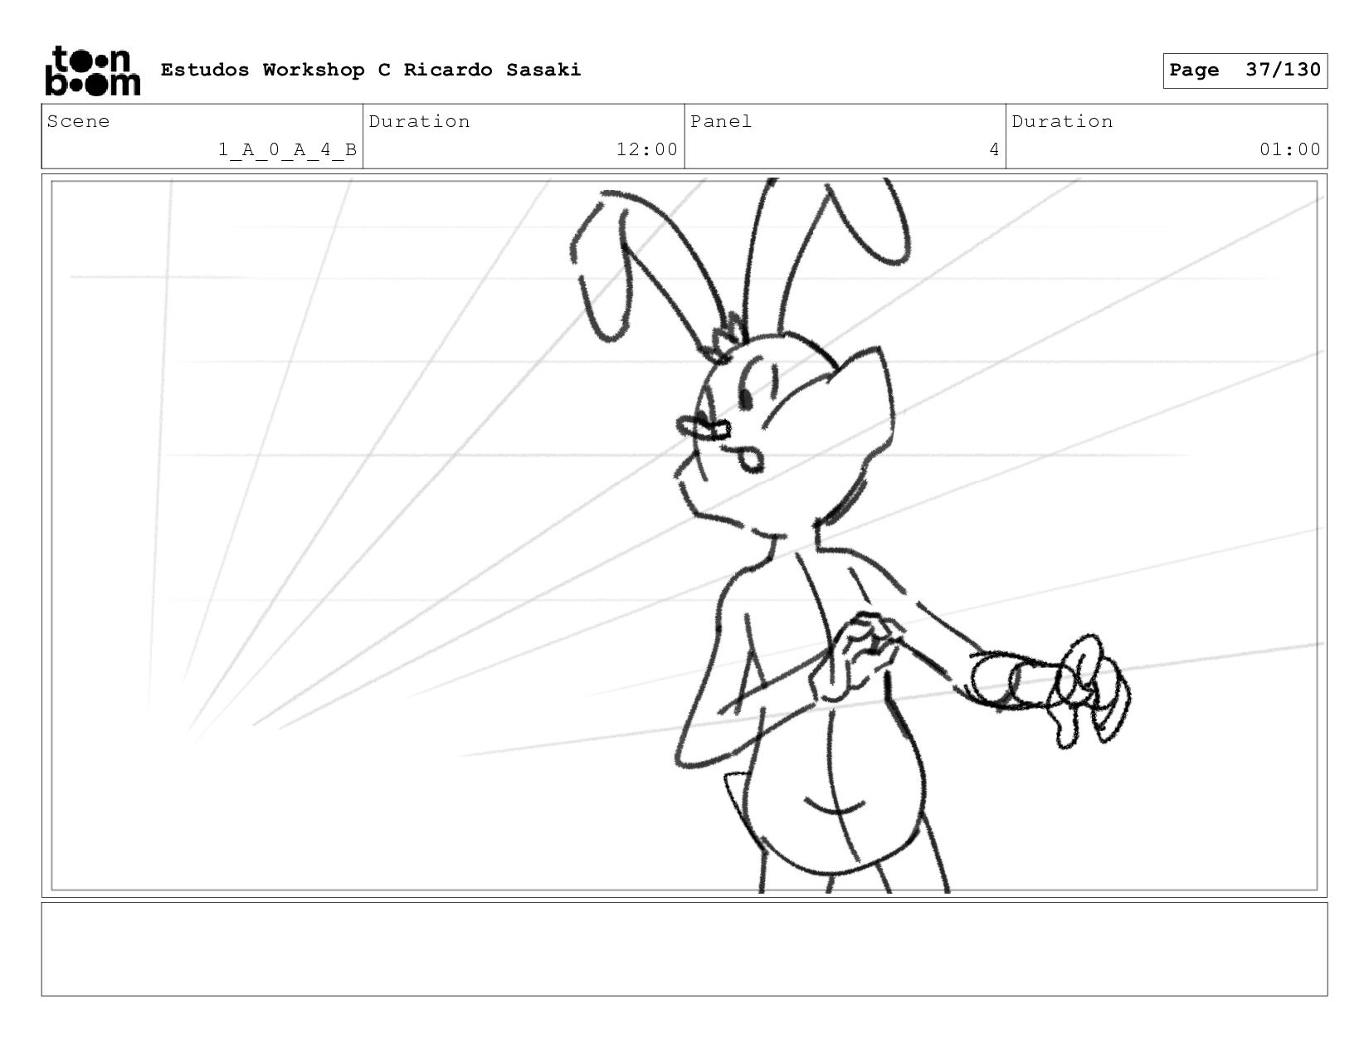The image size is (1369, 1058).
Task: Click the 'Scene' header label
Action: [x=78, y=121]
